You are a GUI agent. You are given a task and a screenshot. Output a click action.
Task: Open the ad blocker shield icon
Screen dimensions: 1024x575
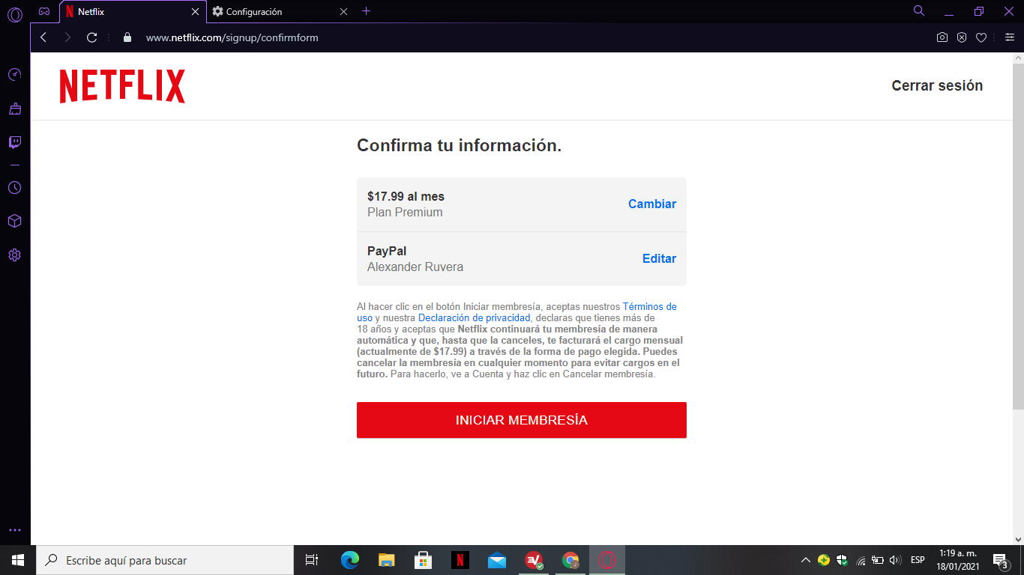(962, 37)
